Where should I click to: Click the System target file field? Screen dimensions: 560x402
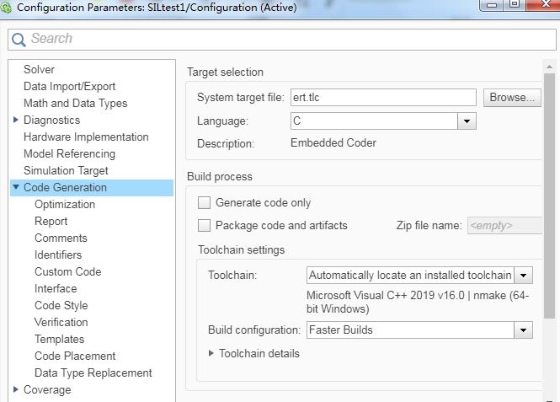click(383, 98)
